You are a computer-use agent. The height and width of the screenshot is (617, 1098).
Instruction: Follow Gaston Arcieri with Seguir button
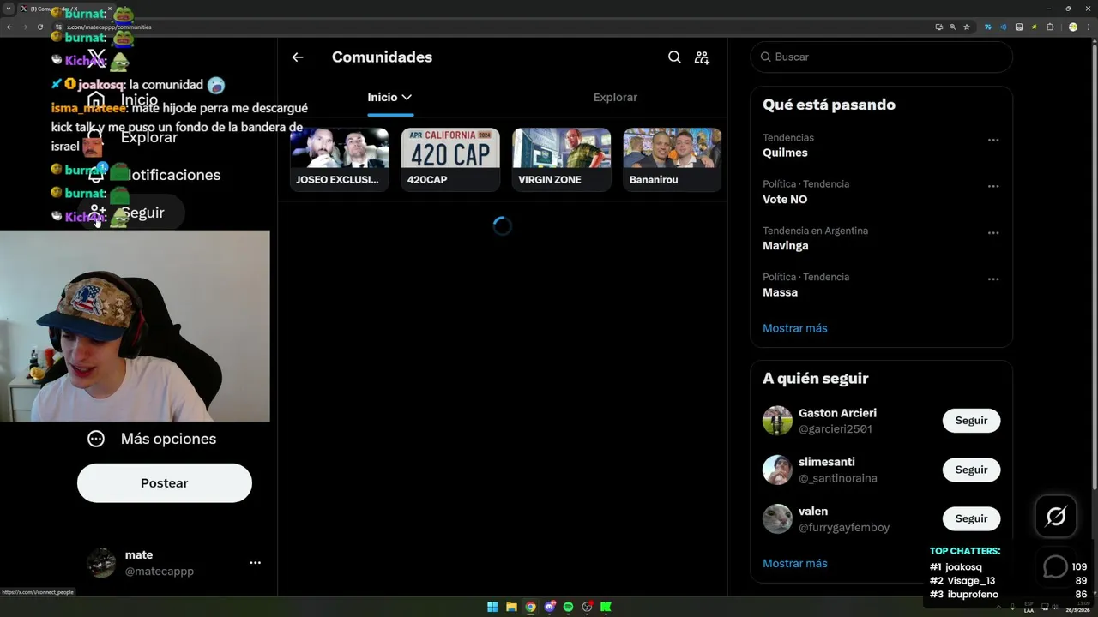click(x=972, y=421)
